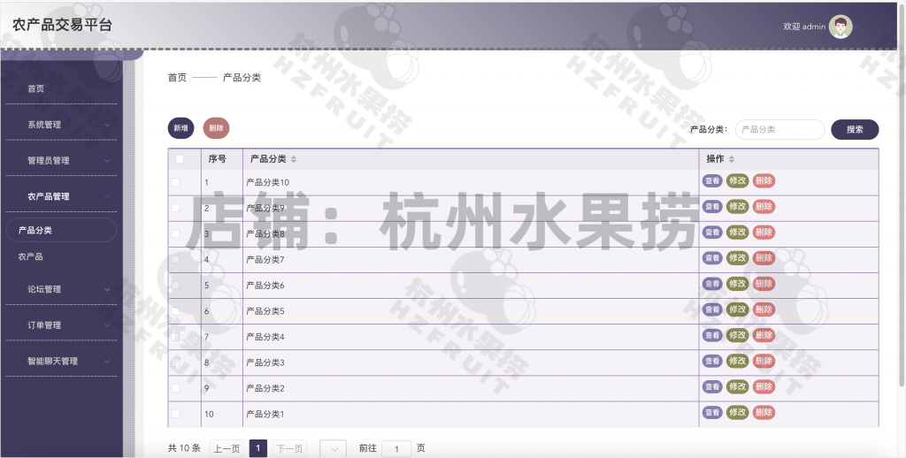This screenshot has width=906, height=458.
Task: Check the box for 产品分类10 row
Action: click(x=176, y=182)
